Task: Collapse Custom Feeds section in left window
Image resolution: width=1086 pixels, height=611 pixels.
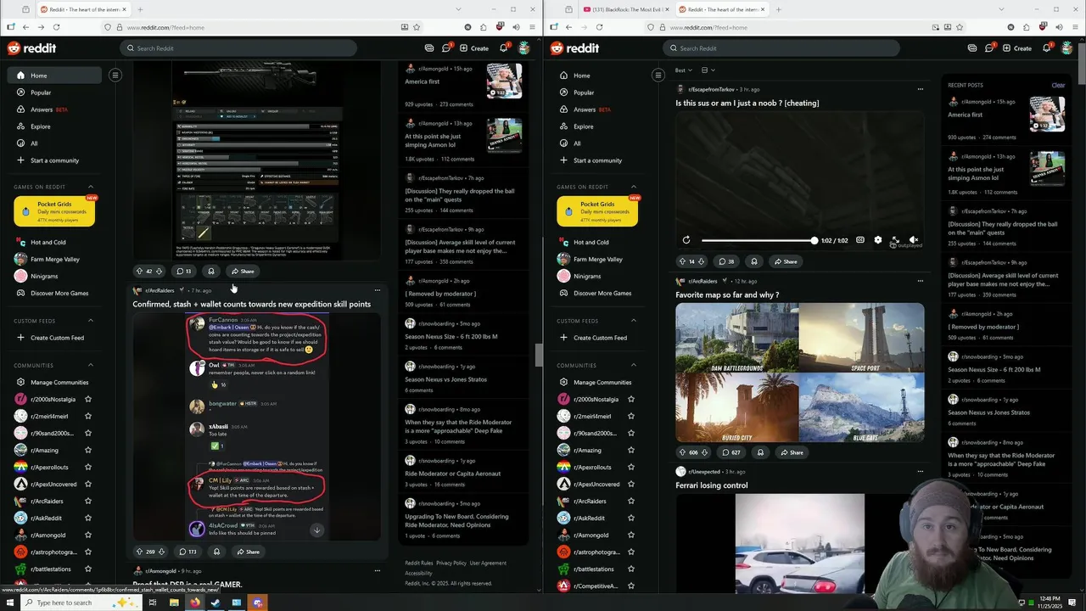Action: 91,321
